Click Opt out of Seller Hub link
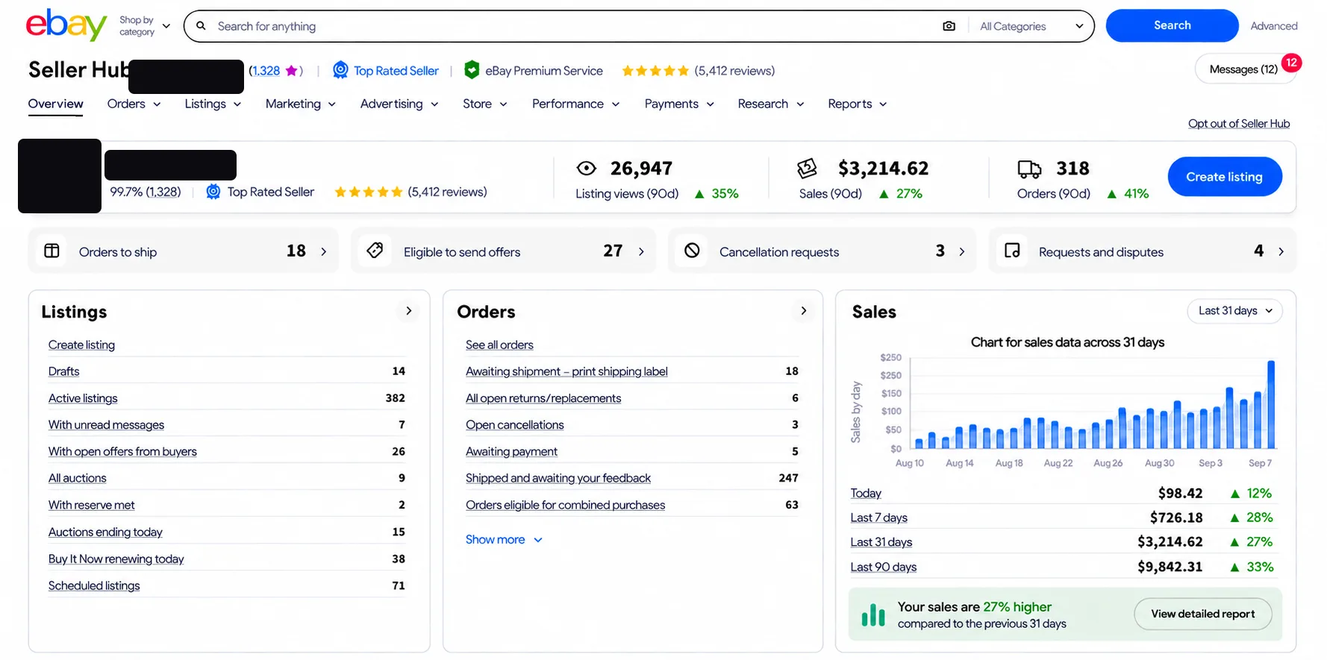The width and height of the screenshot is (1327, 660). point(1239,124)
